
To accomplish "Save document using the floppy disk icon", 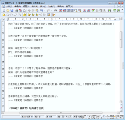I will pos(12,10).
